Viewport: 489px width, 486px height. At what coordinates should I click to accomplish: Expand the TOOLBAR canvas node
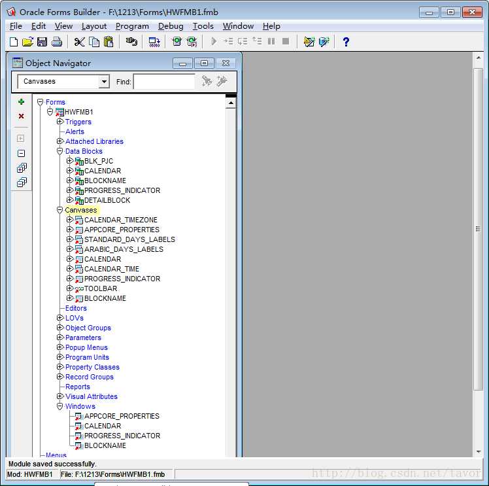(x=69, y=288)
